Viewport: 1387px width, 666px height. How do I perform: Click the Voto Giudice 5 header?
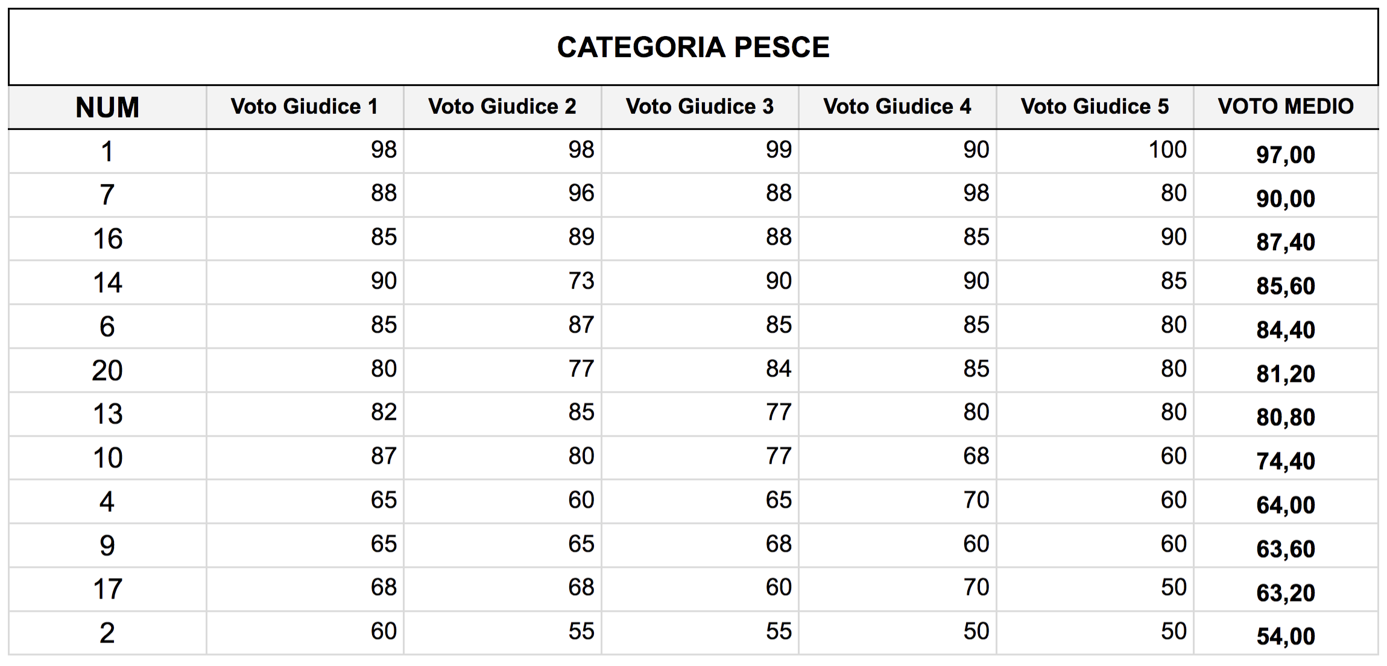coord(1095,107)
